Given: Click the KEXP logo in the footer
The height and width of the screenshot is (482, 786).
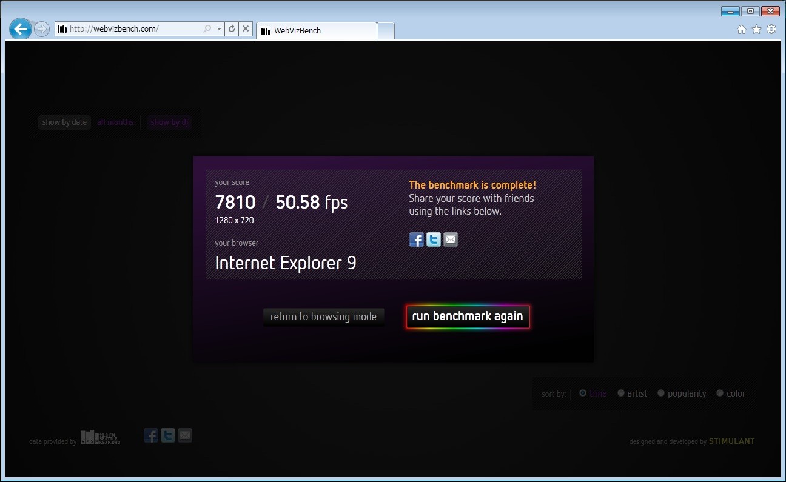Looking at the screenshot, I should pyautogui.click(x=101, y=437).
